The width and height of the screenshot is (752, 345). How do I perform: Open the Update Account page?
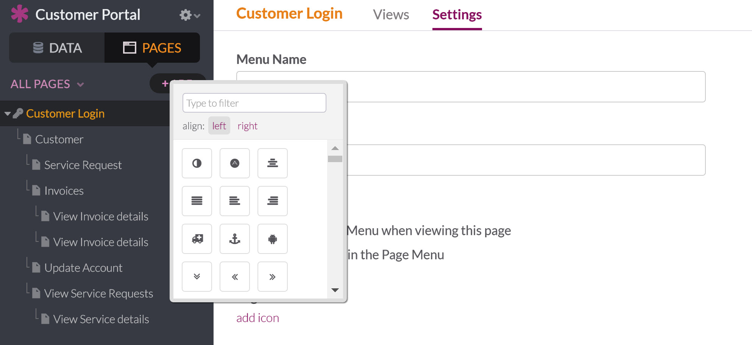[x=83, y=268]
